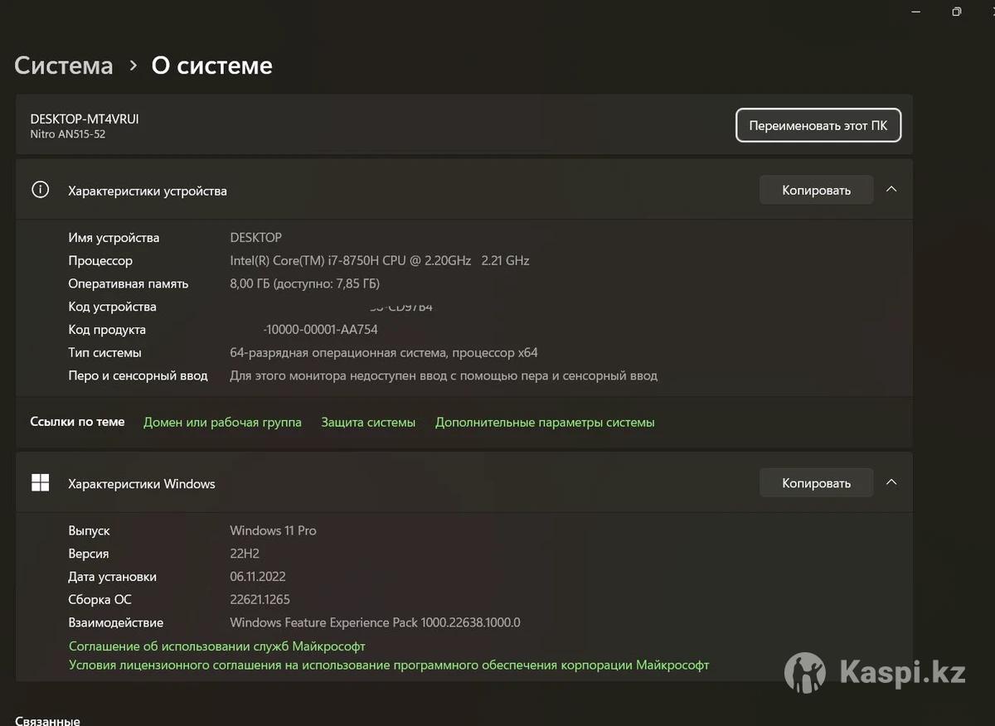Collapse the Характеристики устройства section chevron
Viewport: 995px width, 726px height.
(x=891, y=190)
